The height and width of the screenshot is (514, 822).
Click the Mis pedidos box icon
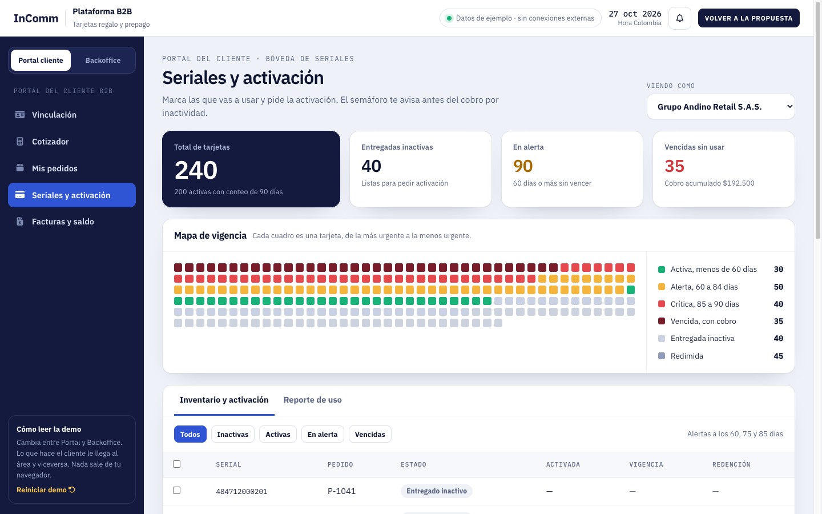click(20, 168)
